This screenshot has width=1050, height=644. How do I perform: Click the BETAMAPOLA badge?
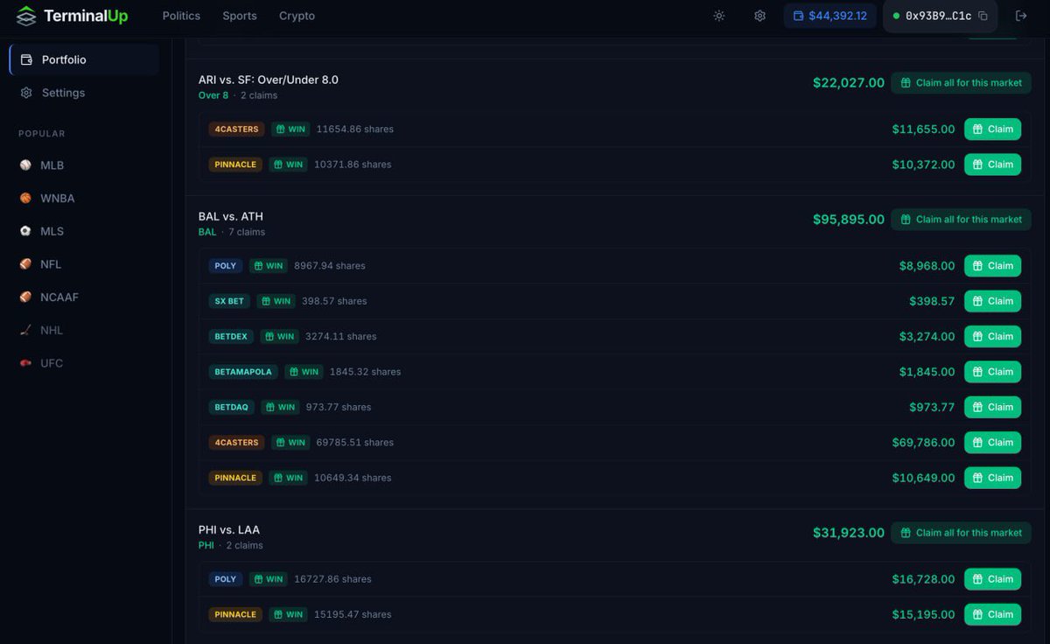click(x=243, y=372)
